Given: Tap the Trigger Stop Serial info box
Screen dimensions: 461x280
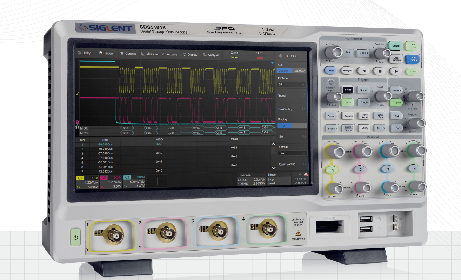Looking at the screenshot, I should (279, 179).
